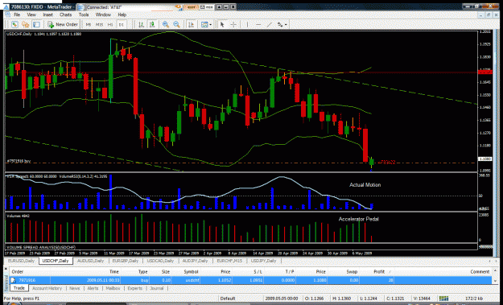Select bar chart display mode
Image resolution: width=503 pixels, height=305 pixels.
(141, 24)
